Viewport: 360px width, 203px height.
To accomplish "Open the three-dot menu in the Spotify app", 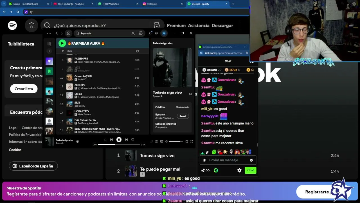I will [x=49, y=33].
